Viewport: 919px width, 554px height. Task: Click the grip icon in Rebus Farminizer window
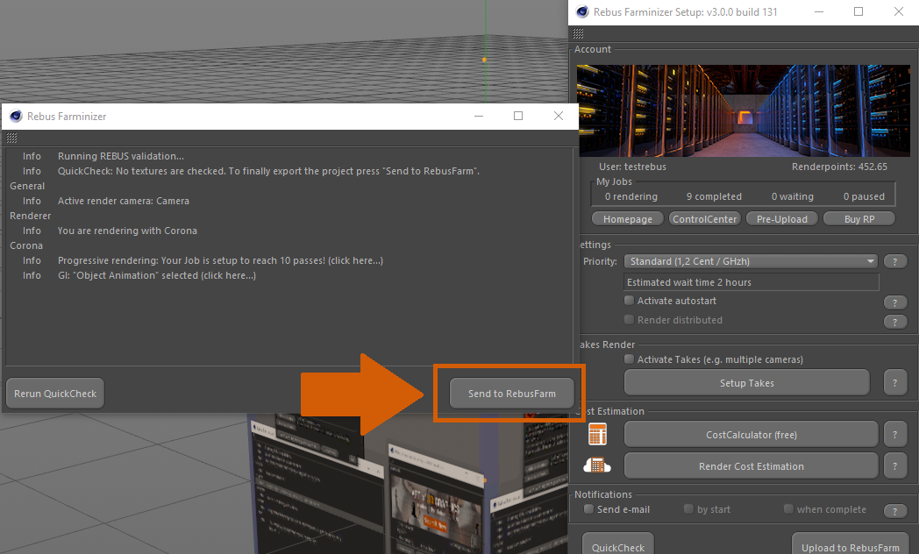[x=11, y=138]
